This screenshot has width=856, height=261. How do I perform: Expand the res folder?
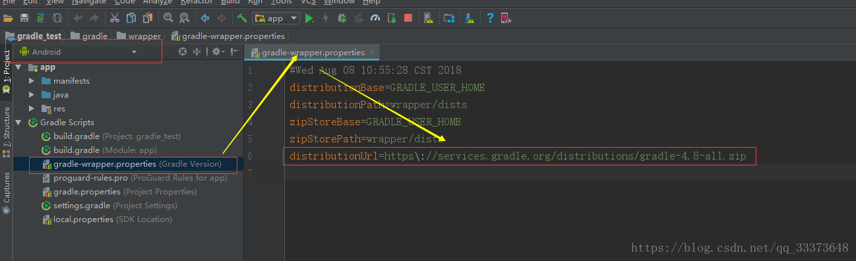pyautogui.click(x=31, y=109)
